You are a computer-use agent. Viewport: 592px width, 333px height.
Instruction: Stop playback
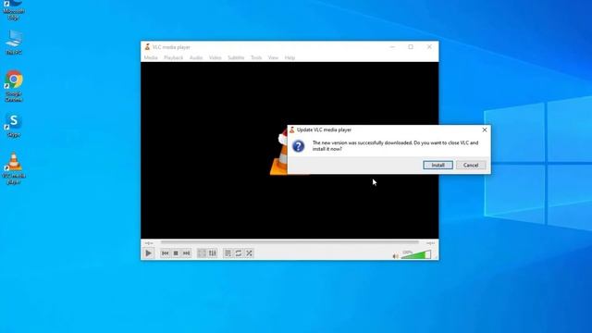pyautogui.click(x=176, y=253)
